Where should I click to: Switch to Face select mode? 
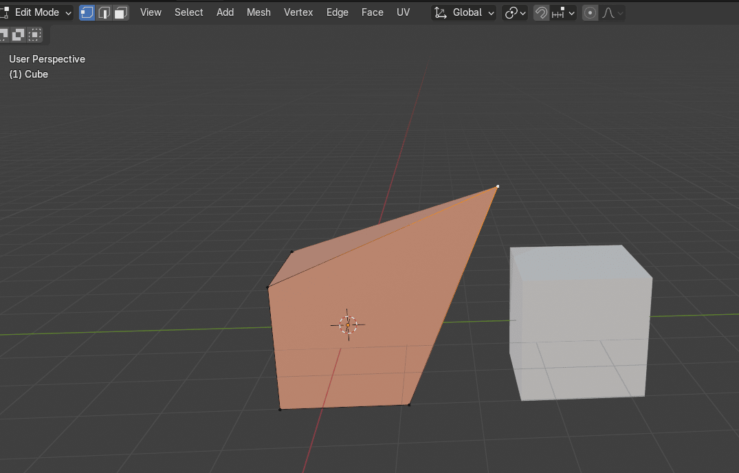pyautogui.click(x=121, y=12)
